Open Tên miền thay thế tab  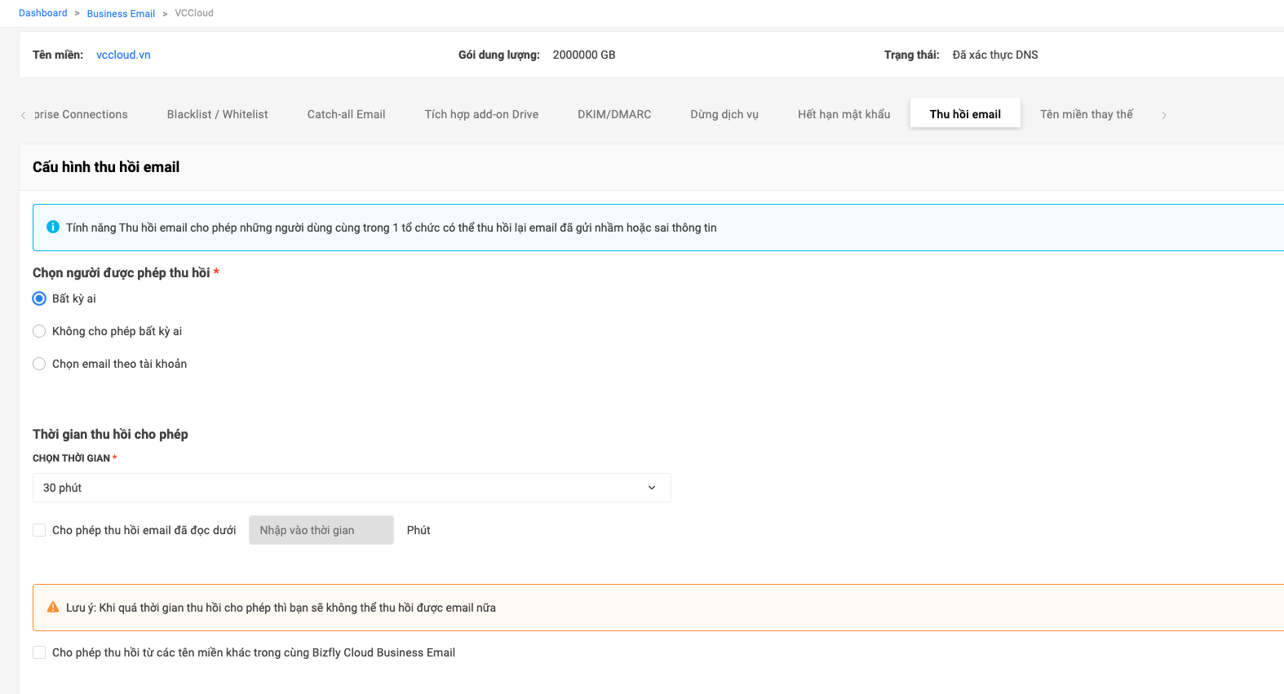tap(1087, 114)
